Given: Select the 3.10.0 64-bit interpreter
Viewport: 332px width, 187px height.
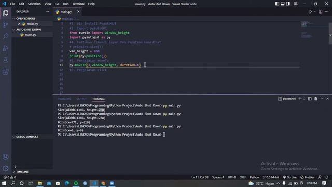Looking at the screenshot, I should [271, 177].
